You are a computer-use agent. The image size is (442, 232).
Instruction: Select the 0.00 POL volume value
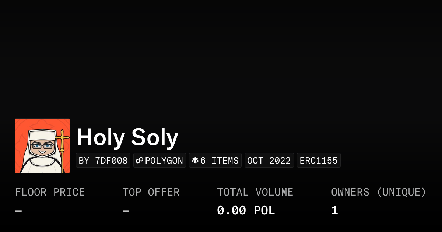point(246,211)
